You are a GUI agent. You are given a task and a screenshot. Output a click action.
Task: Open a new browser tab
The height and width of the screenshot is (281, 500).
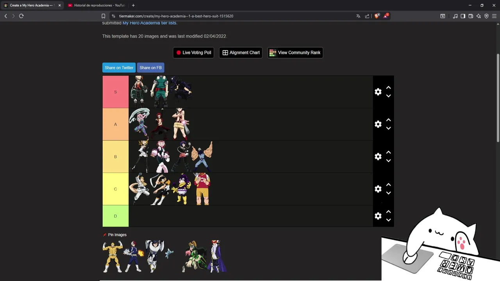point(133,5)
